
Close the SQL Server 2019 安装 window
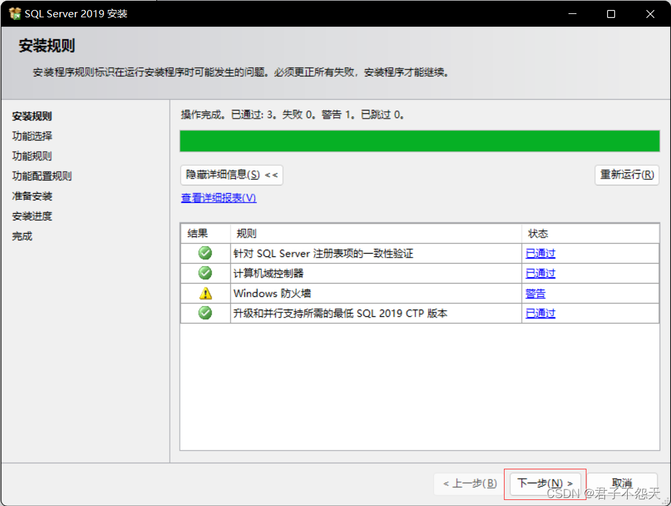(x=650, y=14)
